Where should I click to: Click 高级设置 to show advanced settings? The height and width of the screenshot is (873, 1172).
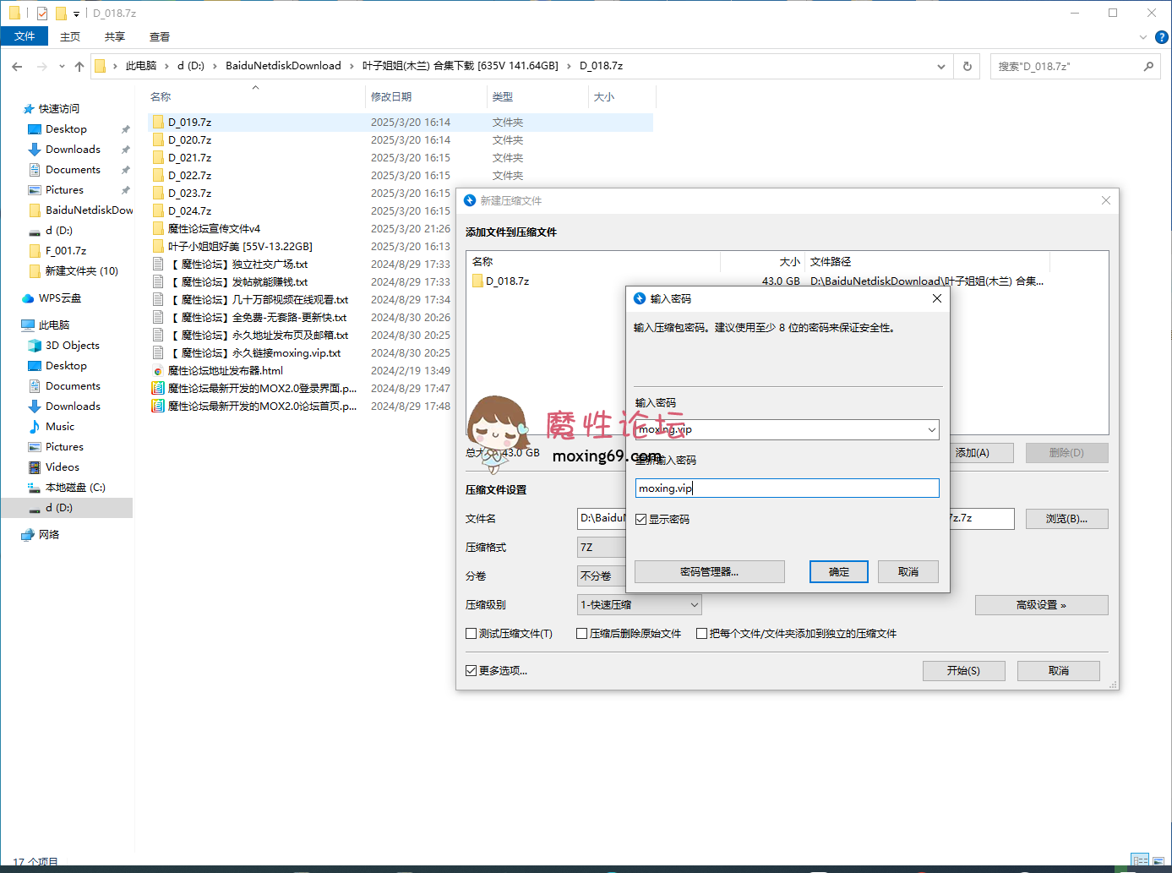pyautogui.click(x=1041, y=605)
